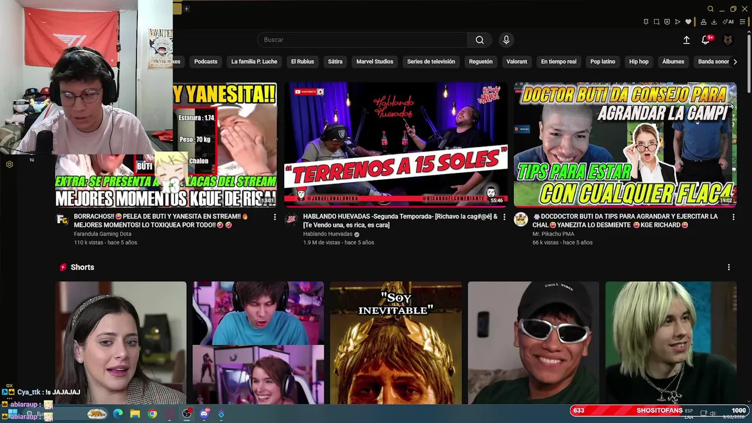Click the browser pin icon in toolbar
The width and height of the screenshot is (752, 423).
[646, 22]
